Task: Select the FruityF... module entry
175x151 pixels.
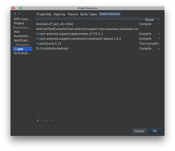Action: pyautogui.click(x=22, y=53)
